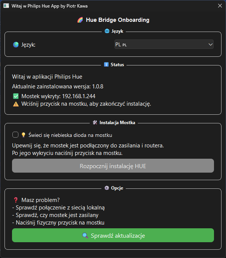Screen dimensions: 226x258
Task: Click the yellow warning triangle icon
Action: click(x=16, y=104)
